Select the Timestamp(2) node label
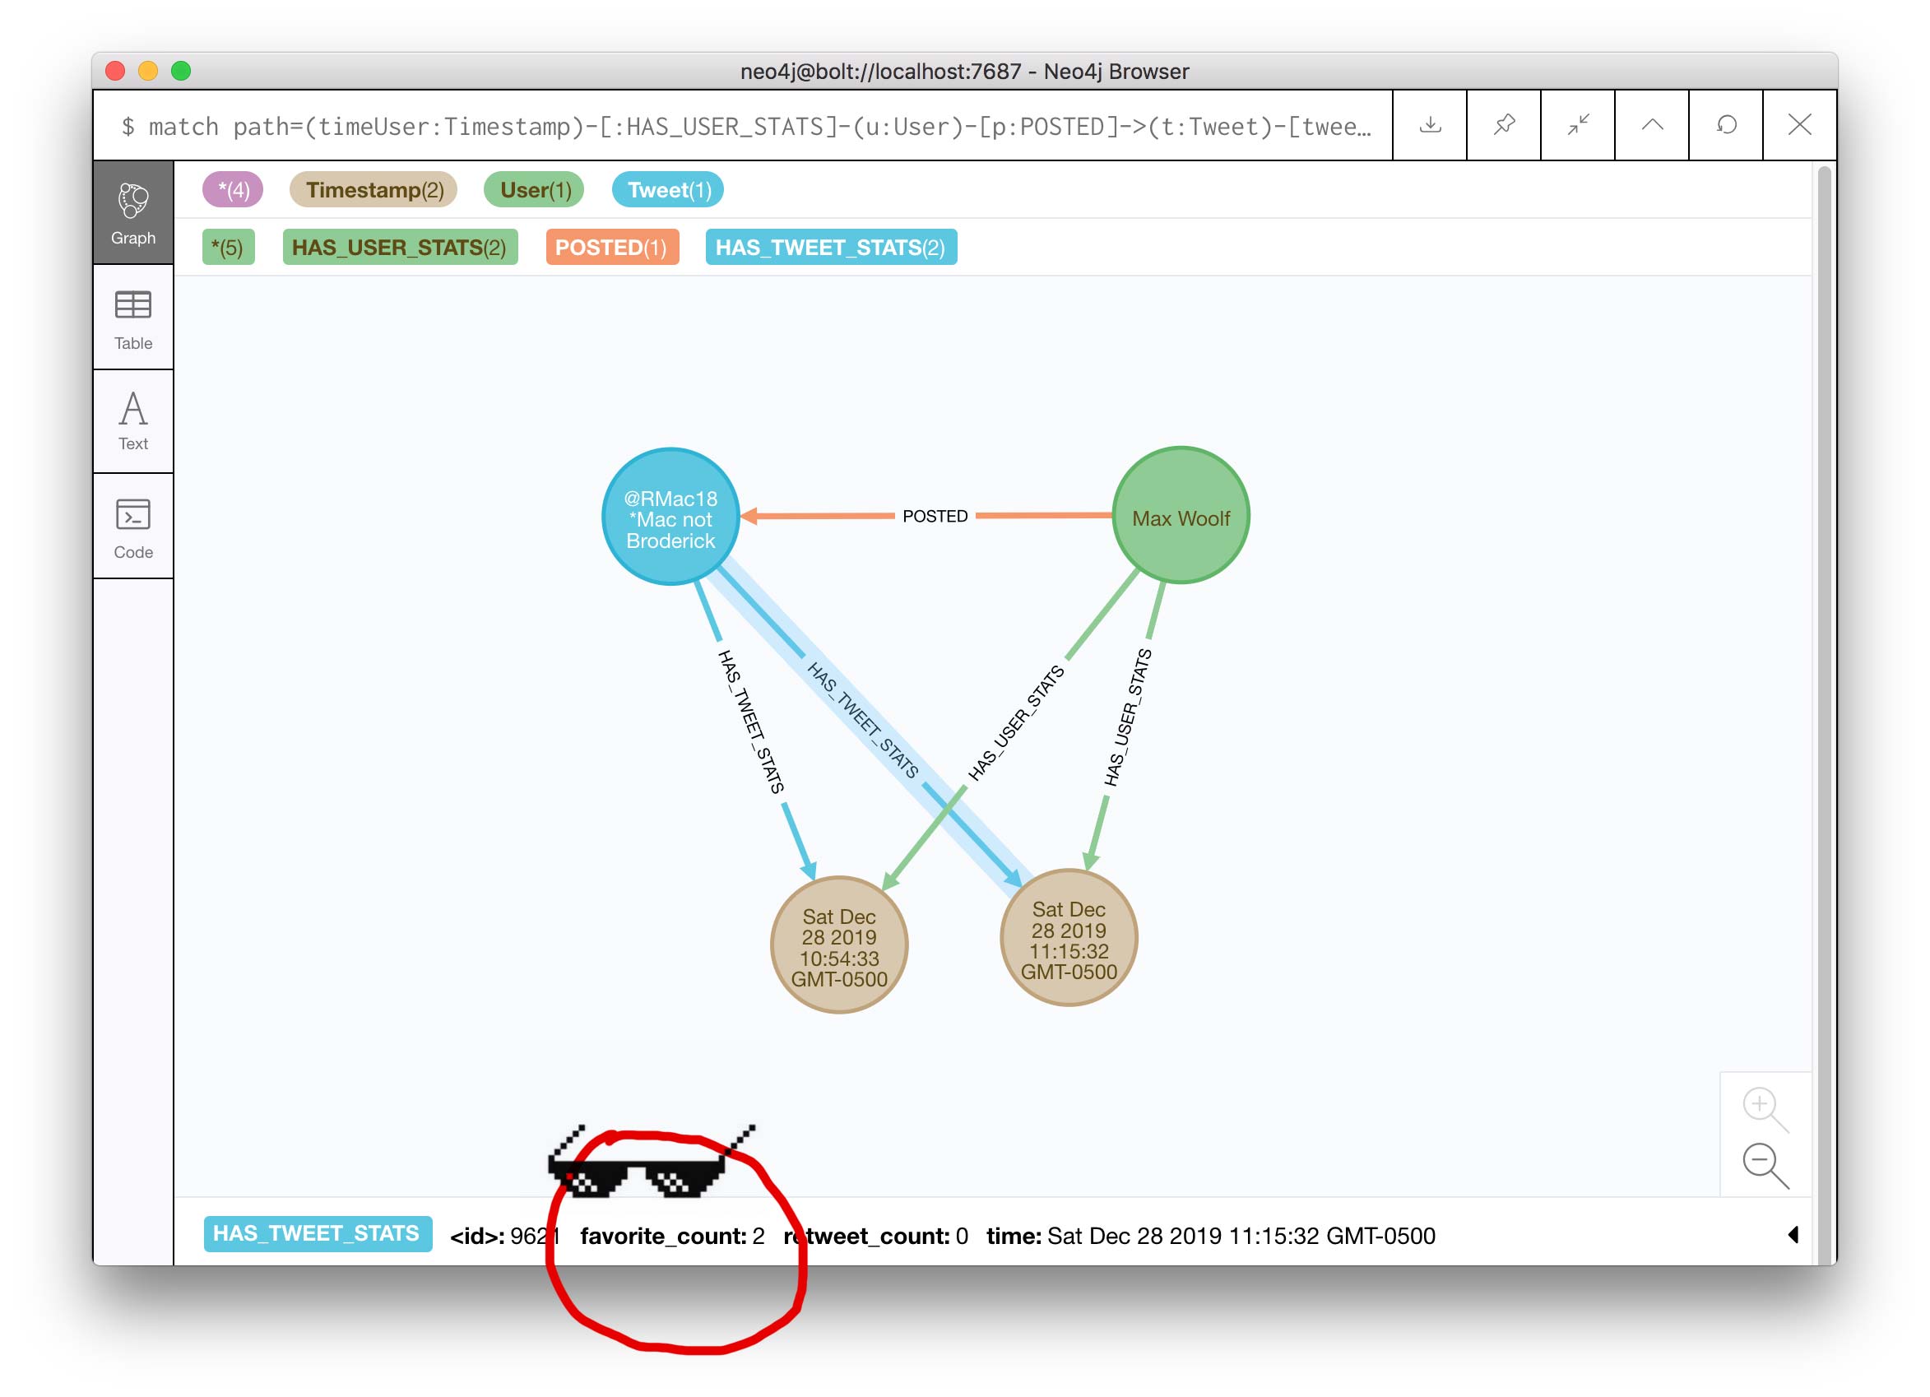Image resolution: width=1930 pixels, height=1397 pixels. (374, 190)
